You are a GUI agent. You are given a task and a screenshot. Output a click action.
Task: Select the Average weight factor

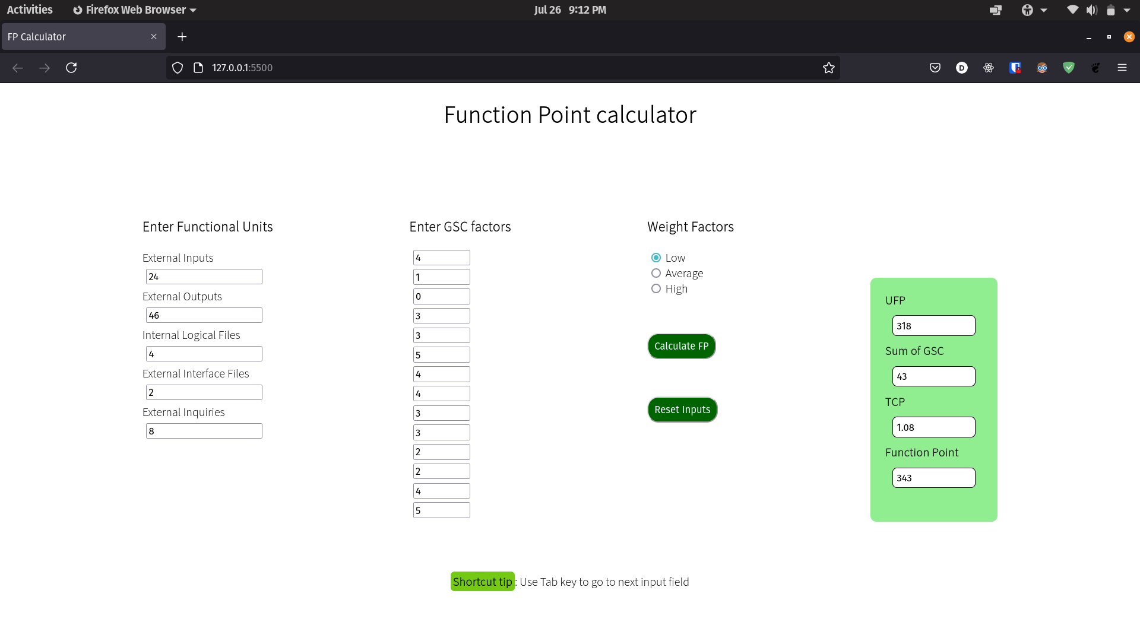pyautogui.click(x=656, y=273)
